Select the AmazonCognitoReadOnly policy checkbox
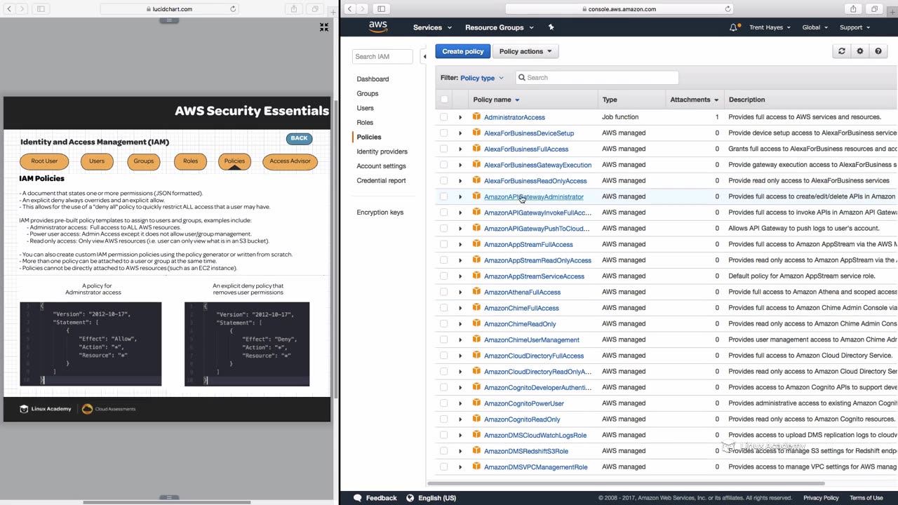 point(444,419)
